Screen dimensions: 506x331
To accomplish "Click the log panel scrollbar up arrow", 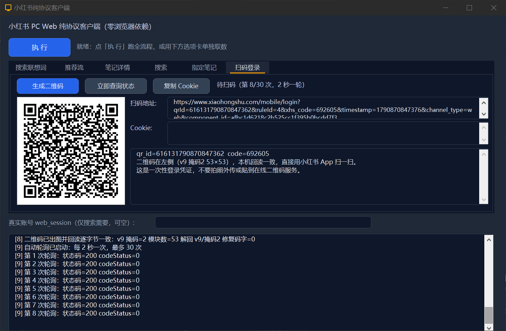I will click(x=489, y=240).
